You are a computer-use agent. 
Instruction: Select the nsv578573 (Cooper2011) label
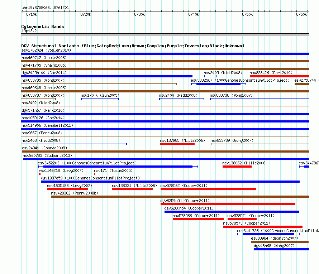pyautogui.click(x=247, y=223)
